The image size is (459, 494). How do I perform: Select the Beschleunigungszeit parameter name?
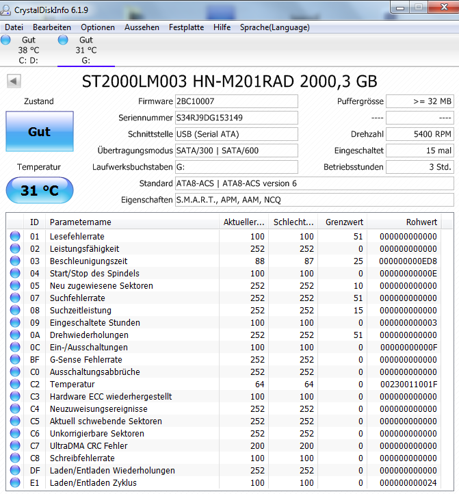coord(88,261)
